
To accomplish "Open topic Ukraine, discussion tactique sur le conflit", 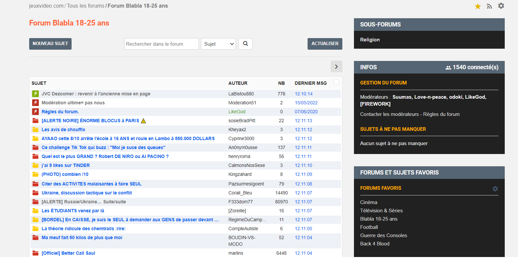I will (87, 193).
